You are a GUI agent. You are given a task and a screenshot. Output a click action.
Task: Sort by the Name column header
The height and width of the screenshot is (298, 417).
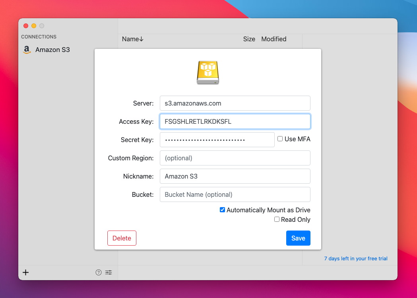pyautogui.click(x=133, y=39)
